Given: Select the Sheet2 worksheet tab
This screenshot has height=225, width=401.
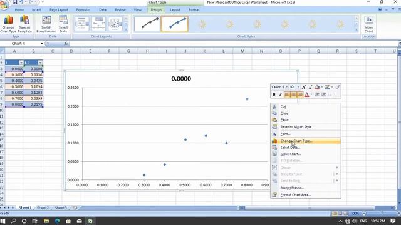Looking at the screenshot, I should (43, 208).
